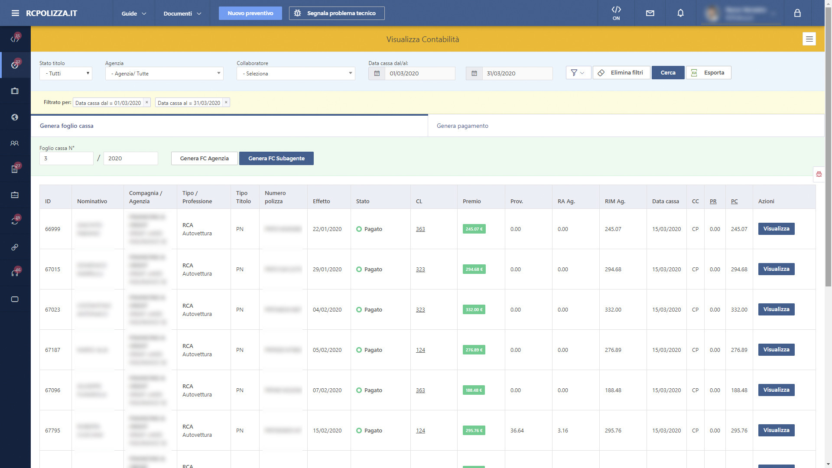
Task: Click the globe icon in left sidebar
Action: (15, 117)
